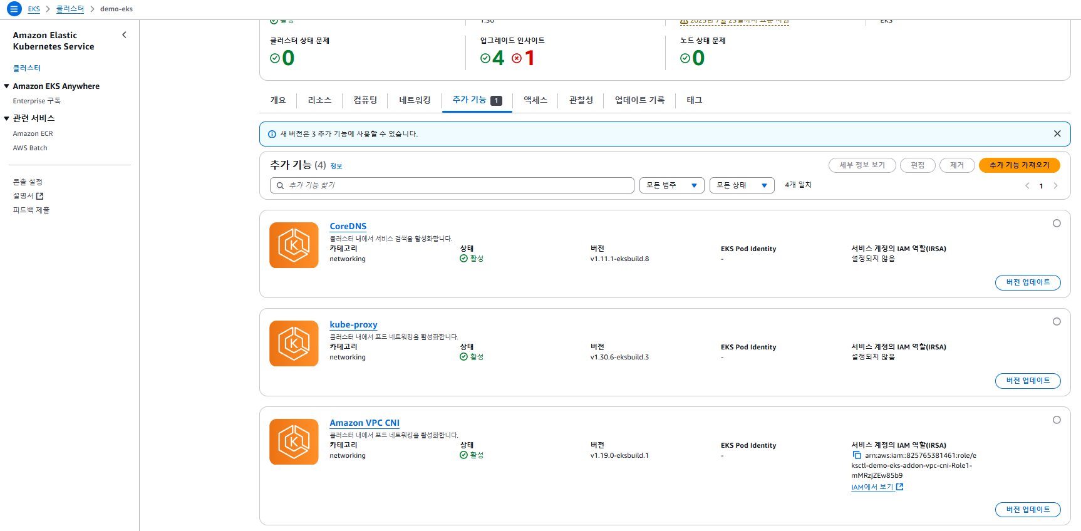Switch to the 태그 tab
Viewport: 1081px width, 531px height.
click(695, 100)
